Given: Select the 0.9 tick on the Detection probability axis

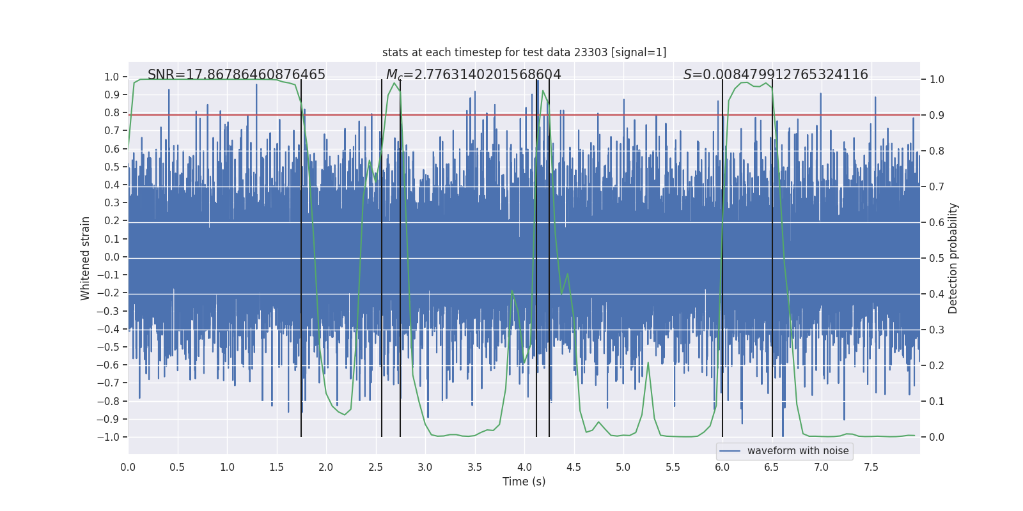Looking at the screenshot, I should pyautogui.click(x=937, y=116).
